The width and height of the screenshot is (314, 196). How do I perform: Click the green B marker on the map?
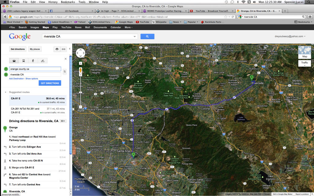(252, 77)
